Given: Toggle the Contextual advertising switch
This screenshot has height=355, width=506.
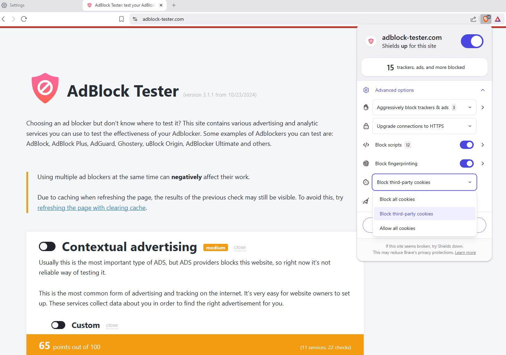Looking at the screenshot, I should click(47, 247).
